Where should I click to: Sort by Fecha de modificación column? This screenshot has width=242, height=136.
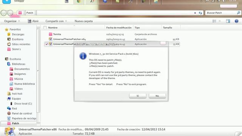119,28
